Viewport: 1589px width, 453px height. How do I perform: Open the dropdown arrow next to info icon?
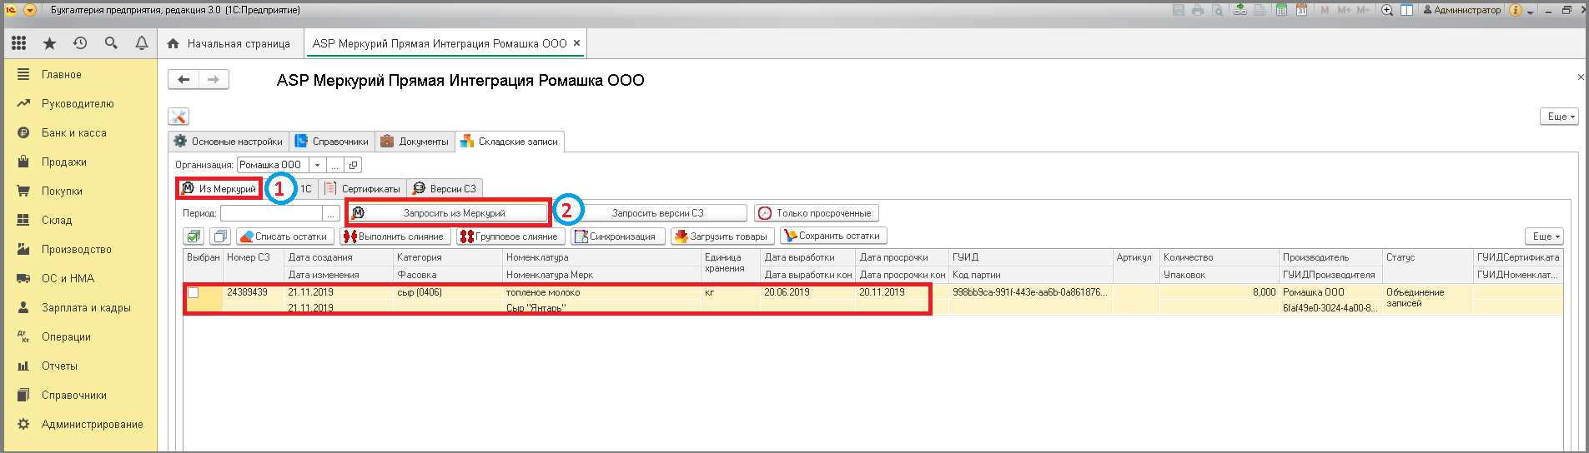coord(1531,11)
